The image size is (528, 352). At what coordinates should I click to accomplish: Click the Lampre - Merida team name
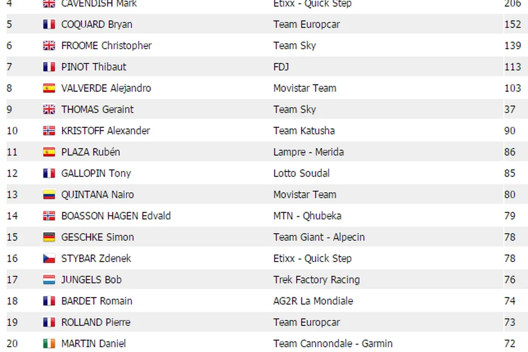pos(308,152)
